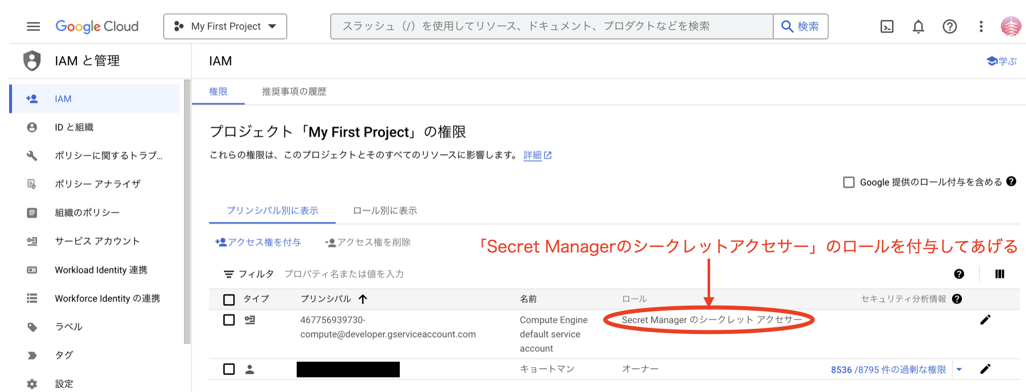Screen dimensions: 1026x392
Task: Enable the Google 提供のロール付与を含める checkbox
Action: click(x=848, y=182)
